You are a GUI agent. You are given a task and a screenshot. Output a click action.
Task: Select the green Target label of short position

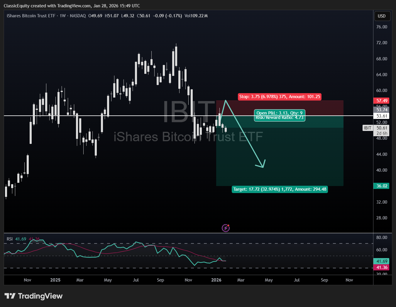[280, 189]
